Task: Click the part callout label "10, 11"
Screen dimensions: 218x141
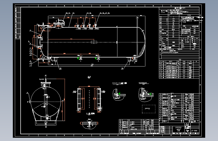Action: tap(68, 13)
